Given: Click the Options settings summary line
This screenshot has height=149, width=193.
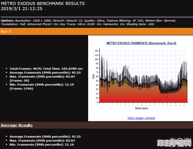Looking at the screenshot, I should click(x=88, y=22).
